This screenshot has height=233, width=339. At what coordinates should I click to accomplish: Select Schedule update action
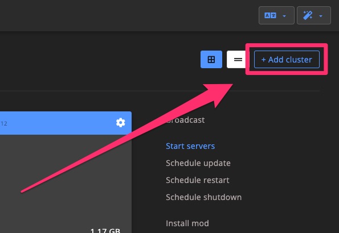click(198, 163)
